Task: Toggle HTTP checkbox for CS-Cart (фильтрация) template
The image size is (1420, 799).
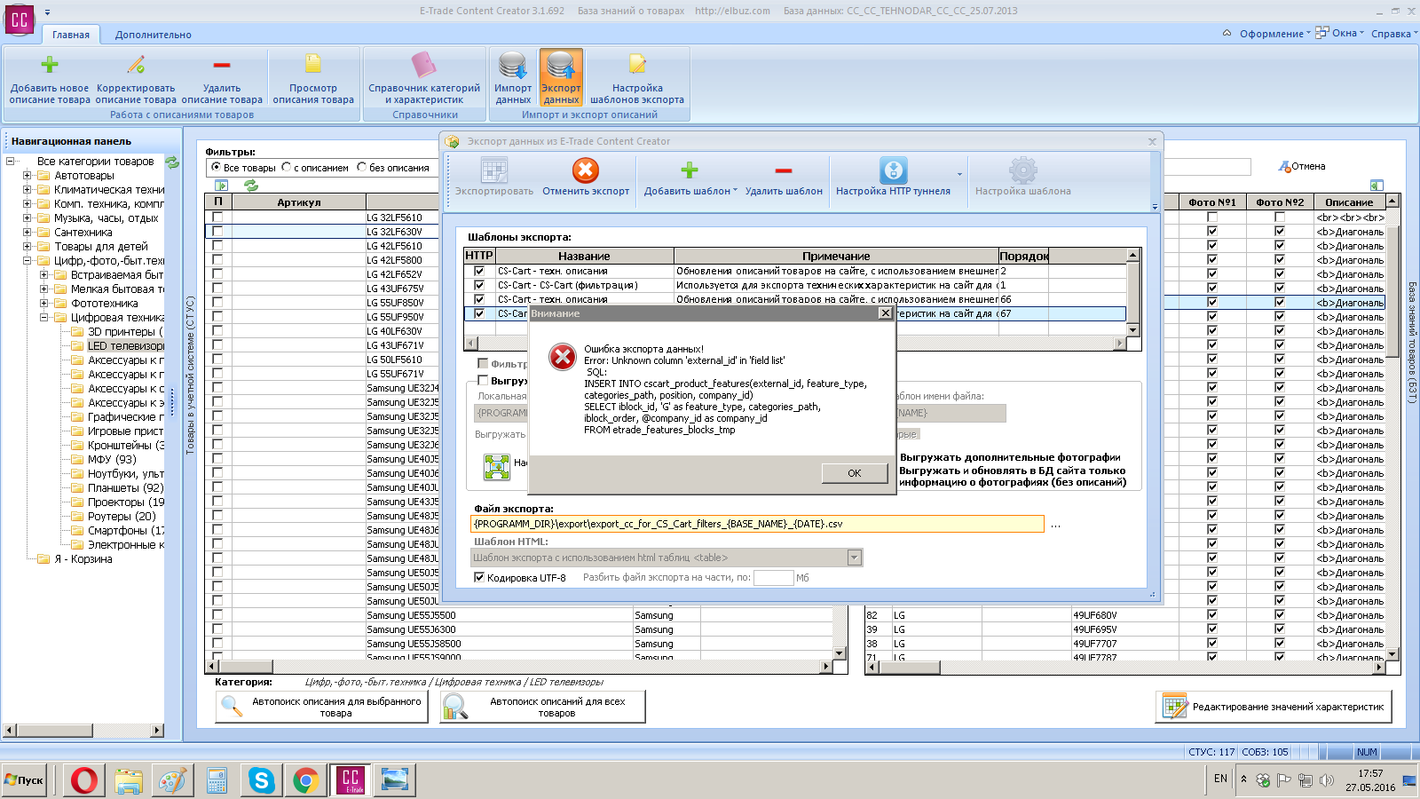Action: point(479,285)
